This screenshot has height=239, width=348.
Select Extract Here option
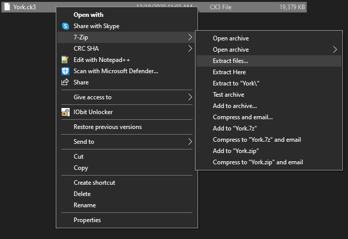(x=229, y=72)
